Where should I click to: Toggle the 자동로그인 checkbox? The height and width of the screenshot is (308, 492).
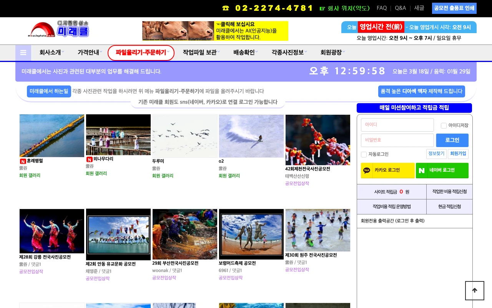point(364,154)
